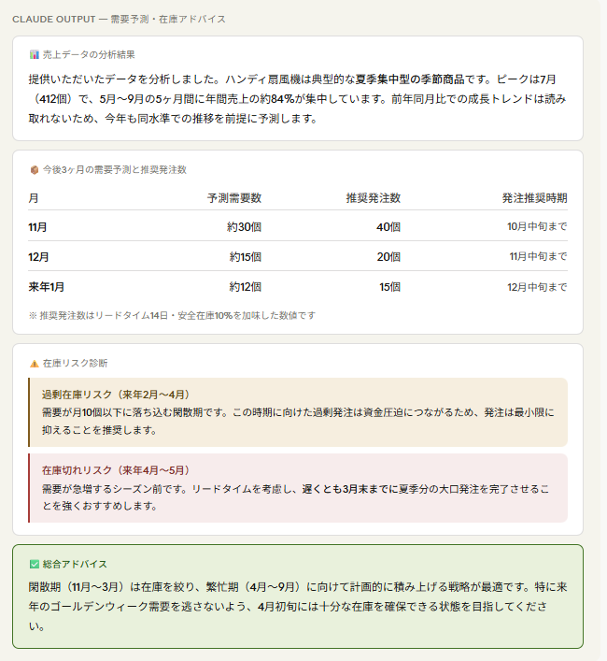Click the 在庫リスク診断 heading
Image resolution: width=607 pixels, height=661 pixels.
(x=76, y=364)
